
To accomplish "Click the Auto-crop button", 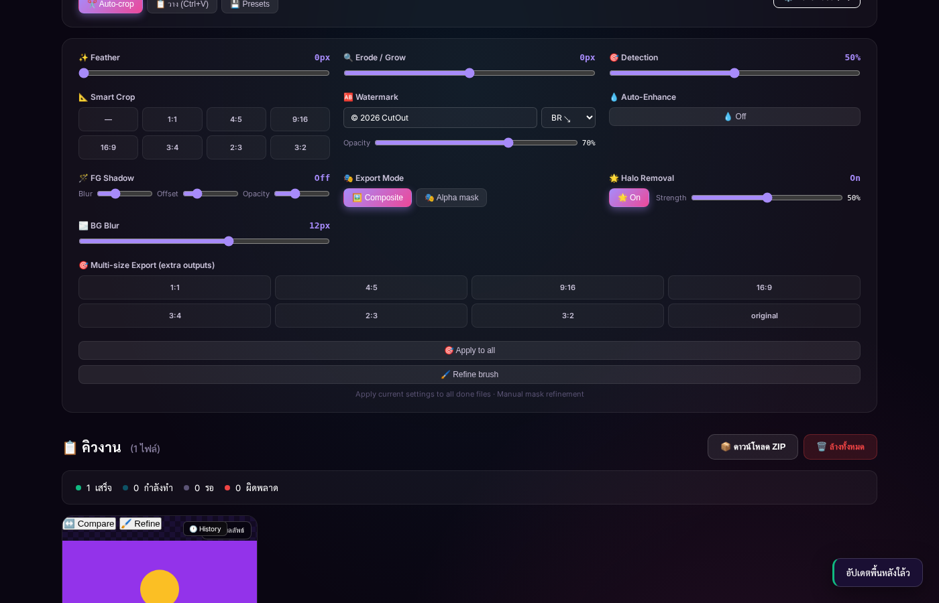I will (x=111, y=5).
